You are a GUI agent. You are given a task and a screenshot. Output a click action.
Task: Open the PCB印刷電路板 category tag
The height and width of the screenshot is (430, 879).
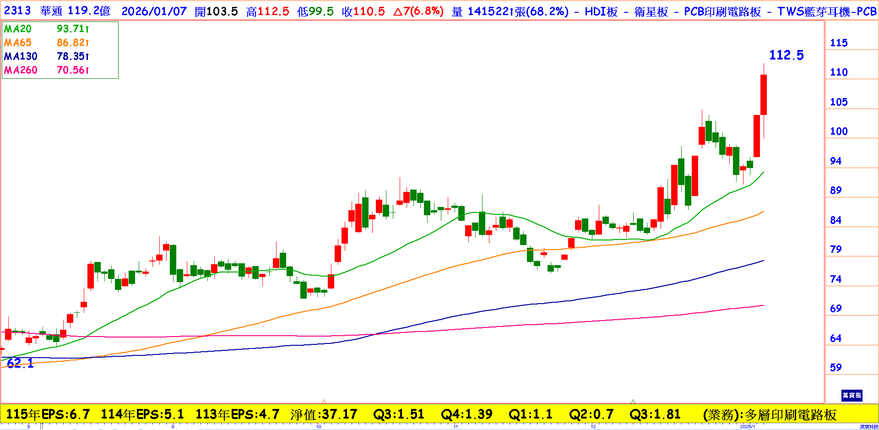(722, 11)
